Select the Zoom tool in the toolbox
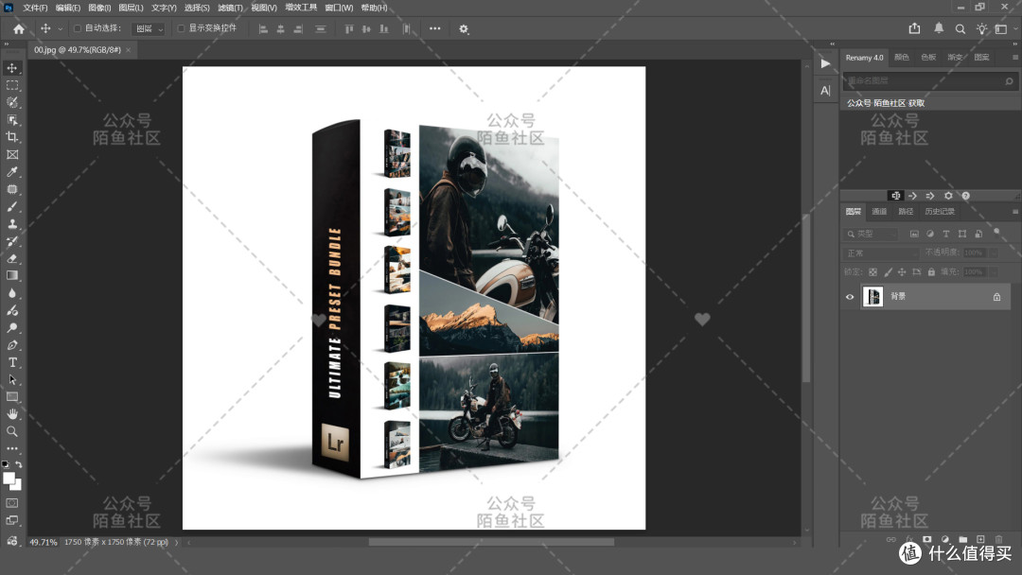The height and width of the screenshot is (575, 1022). (12, 431)
